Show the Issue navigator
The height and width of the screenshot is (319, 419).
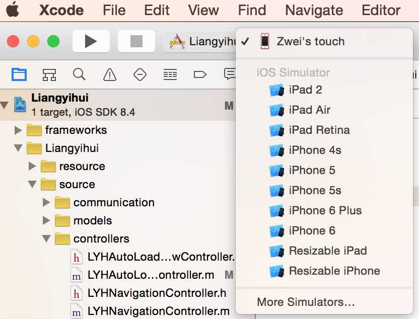coord(110,74)
